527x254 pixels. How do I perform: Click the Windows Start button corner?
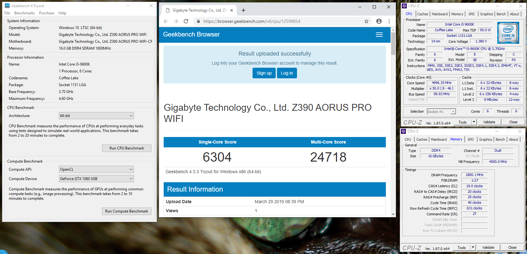(3, 252)
